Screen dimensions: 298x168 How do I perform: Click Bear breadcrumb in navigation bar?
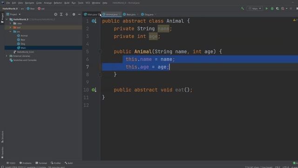tap(31, 8)
